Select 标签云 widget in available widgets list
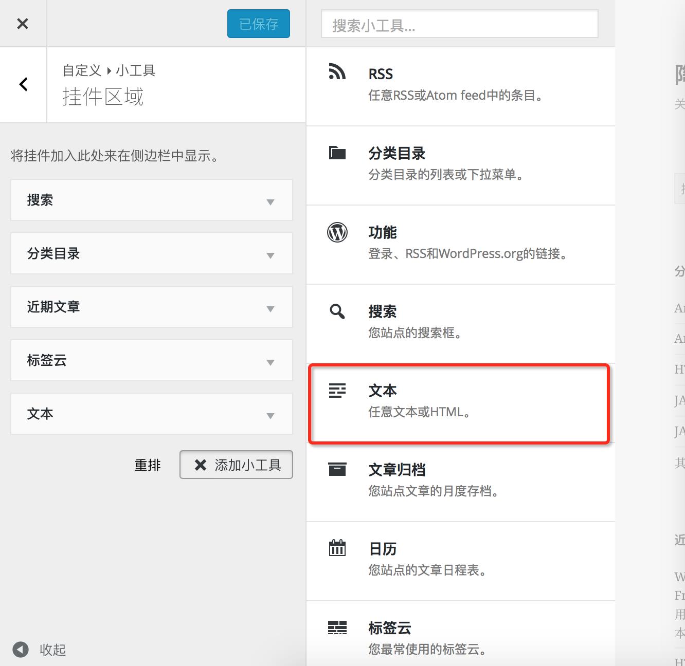Viewport: 685px width, 666px height. 390,628
